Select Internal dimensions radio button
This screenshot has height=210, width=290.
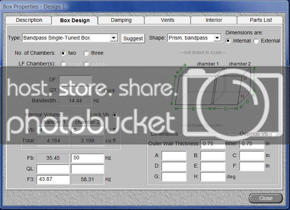point(228,41)
